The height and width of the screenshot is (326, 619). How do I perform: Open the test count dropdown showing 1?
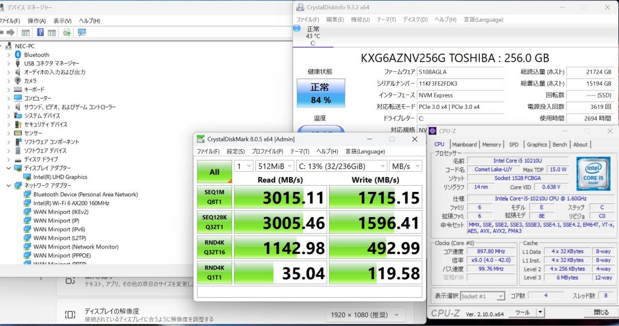[x=243, y=166]
